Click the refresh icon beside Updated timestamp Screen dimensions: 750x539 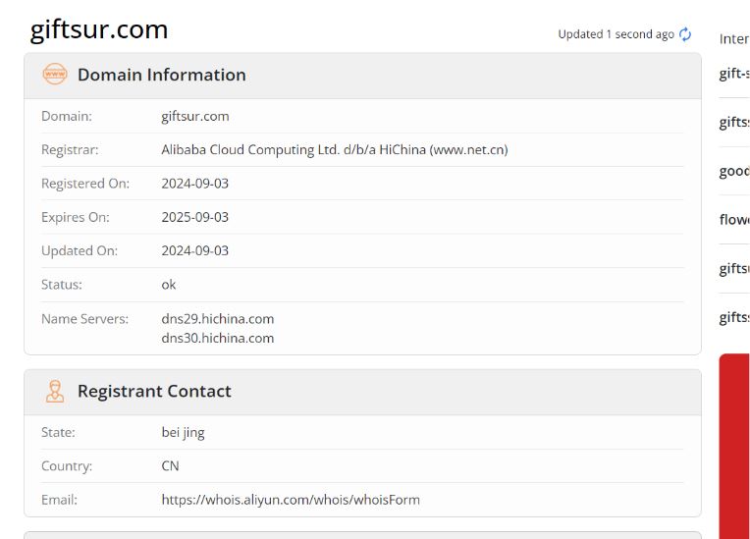(x=685, y=34)
